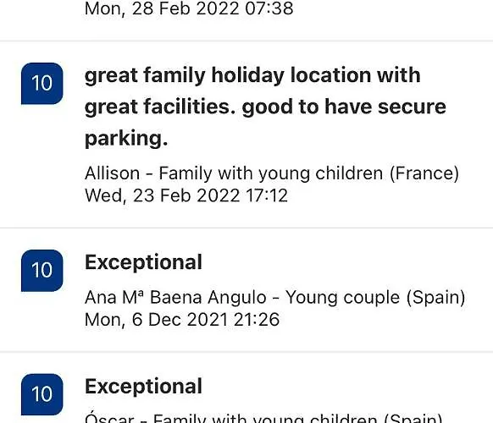493x423 pixels.
Task: Click divider line between Allison and Ana reviews
Action: [246, 228]
